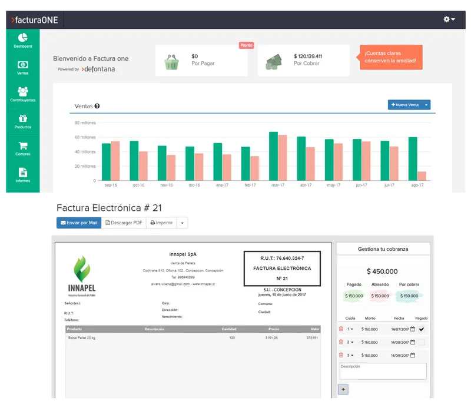Click the INNAPEL logo on the invoice

point(82,276)
